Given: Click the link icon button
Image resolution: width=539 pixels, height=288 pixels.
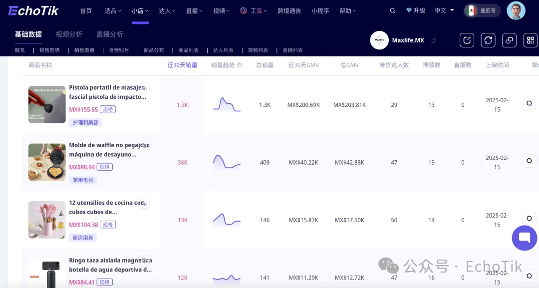Looking at the screenshot, I should (509, 40).
